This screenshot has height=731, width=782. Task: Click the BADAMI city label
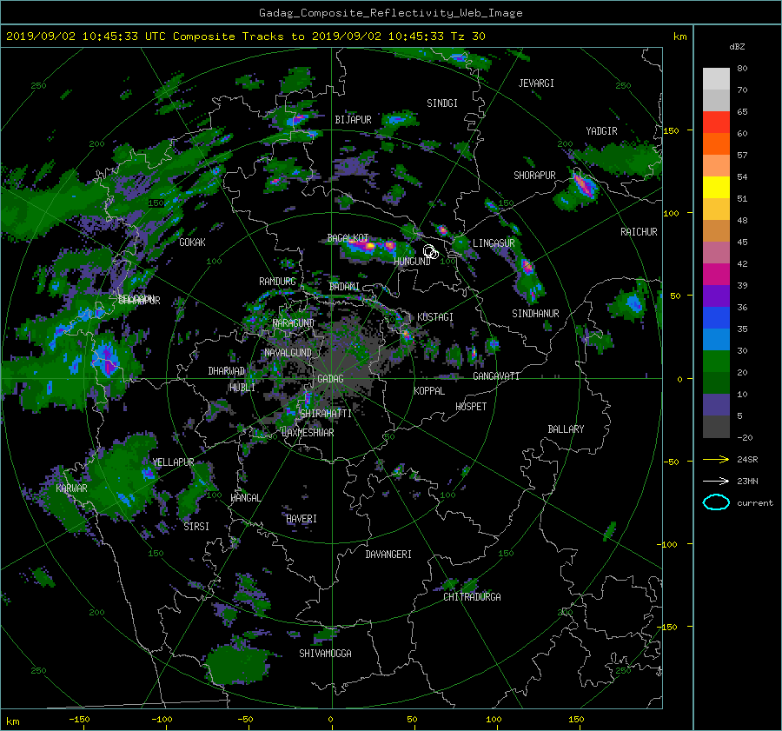pos(344,287)
